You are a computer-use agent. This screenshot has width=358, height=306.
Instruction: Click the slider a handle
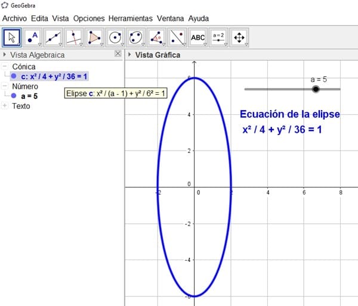click(316, 89)
